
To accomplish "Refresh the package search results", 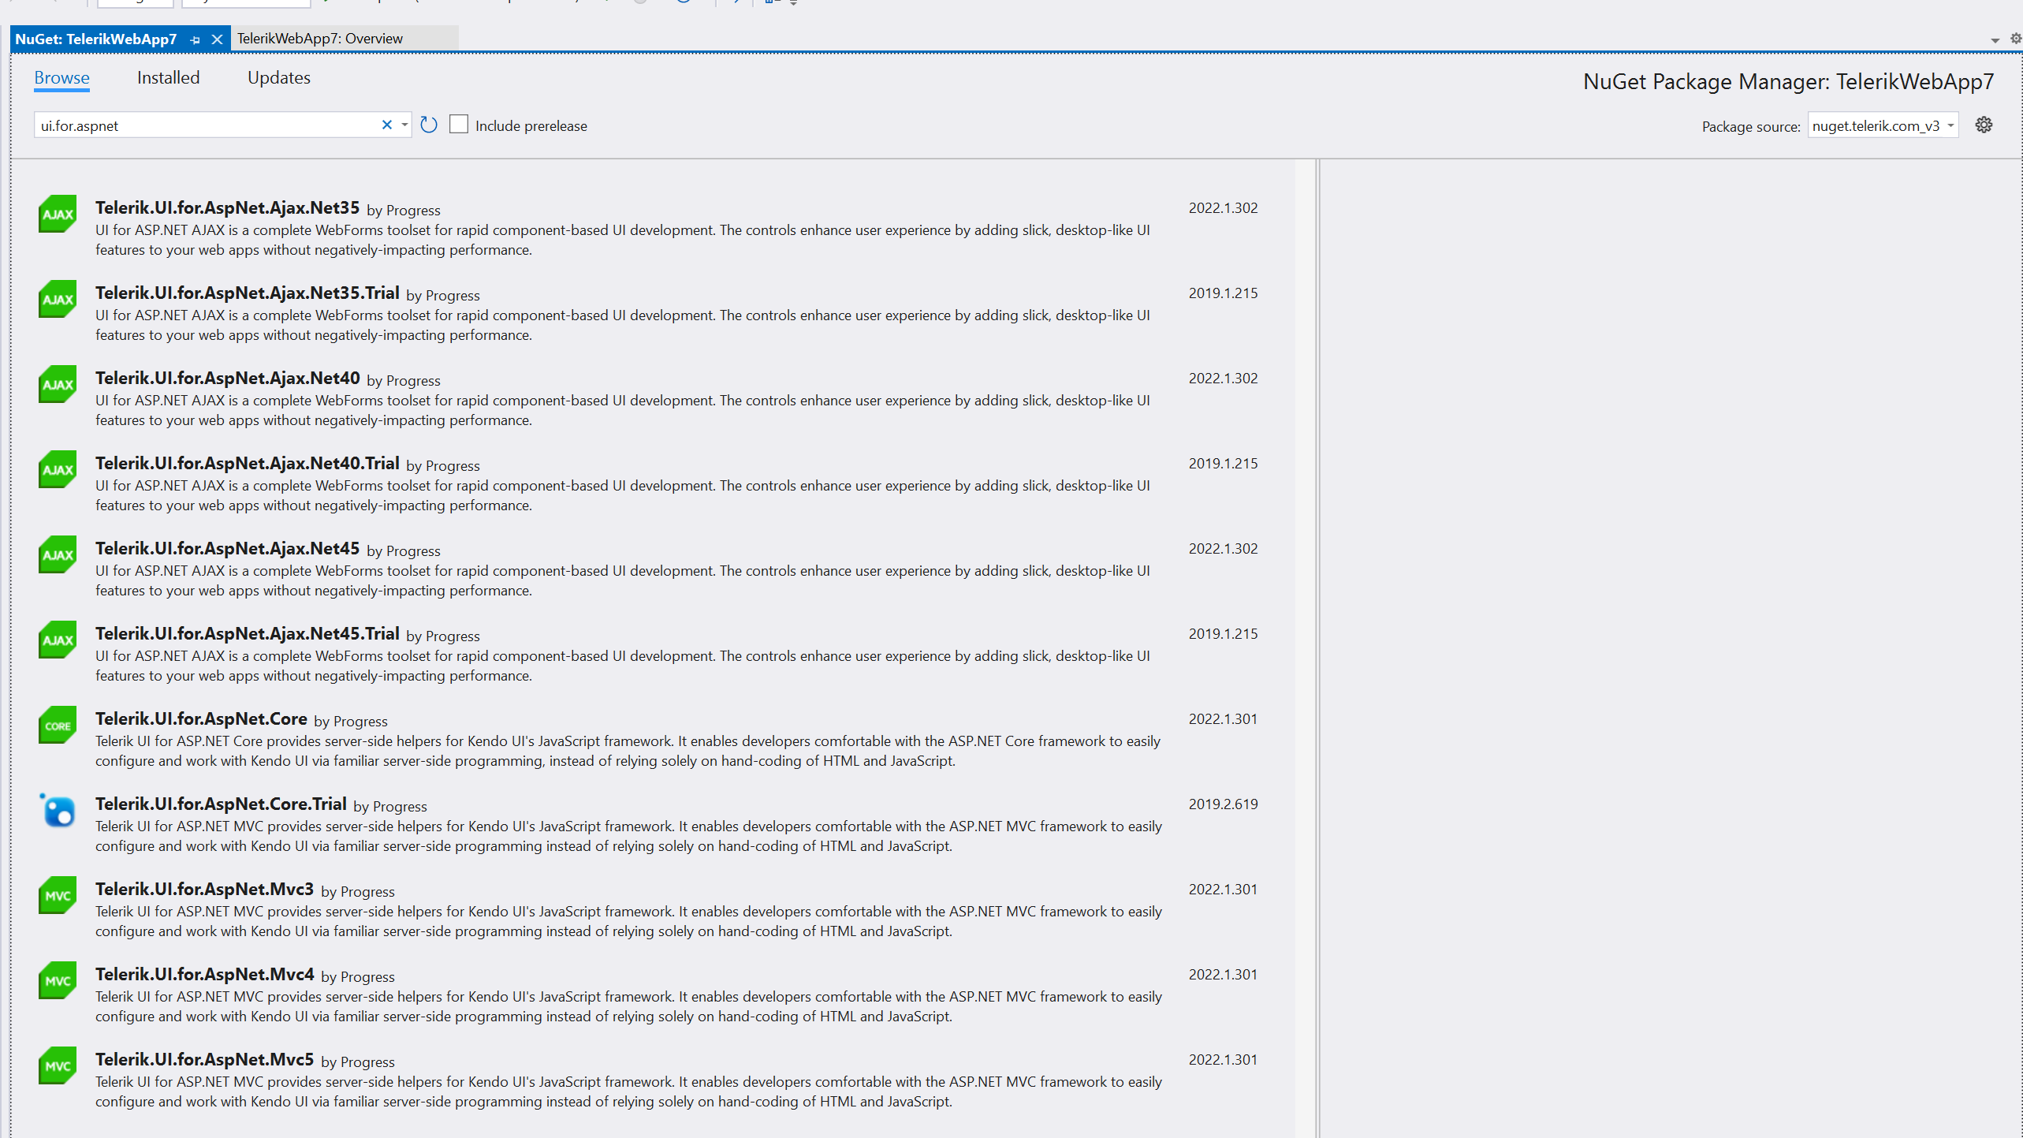I will (428, 125).
